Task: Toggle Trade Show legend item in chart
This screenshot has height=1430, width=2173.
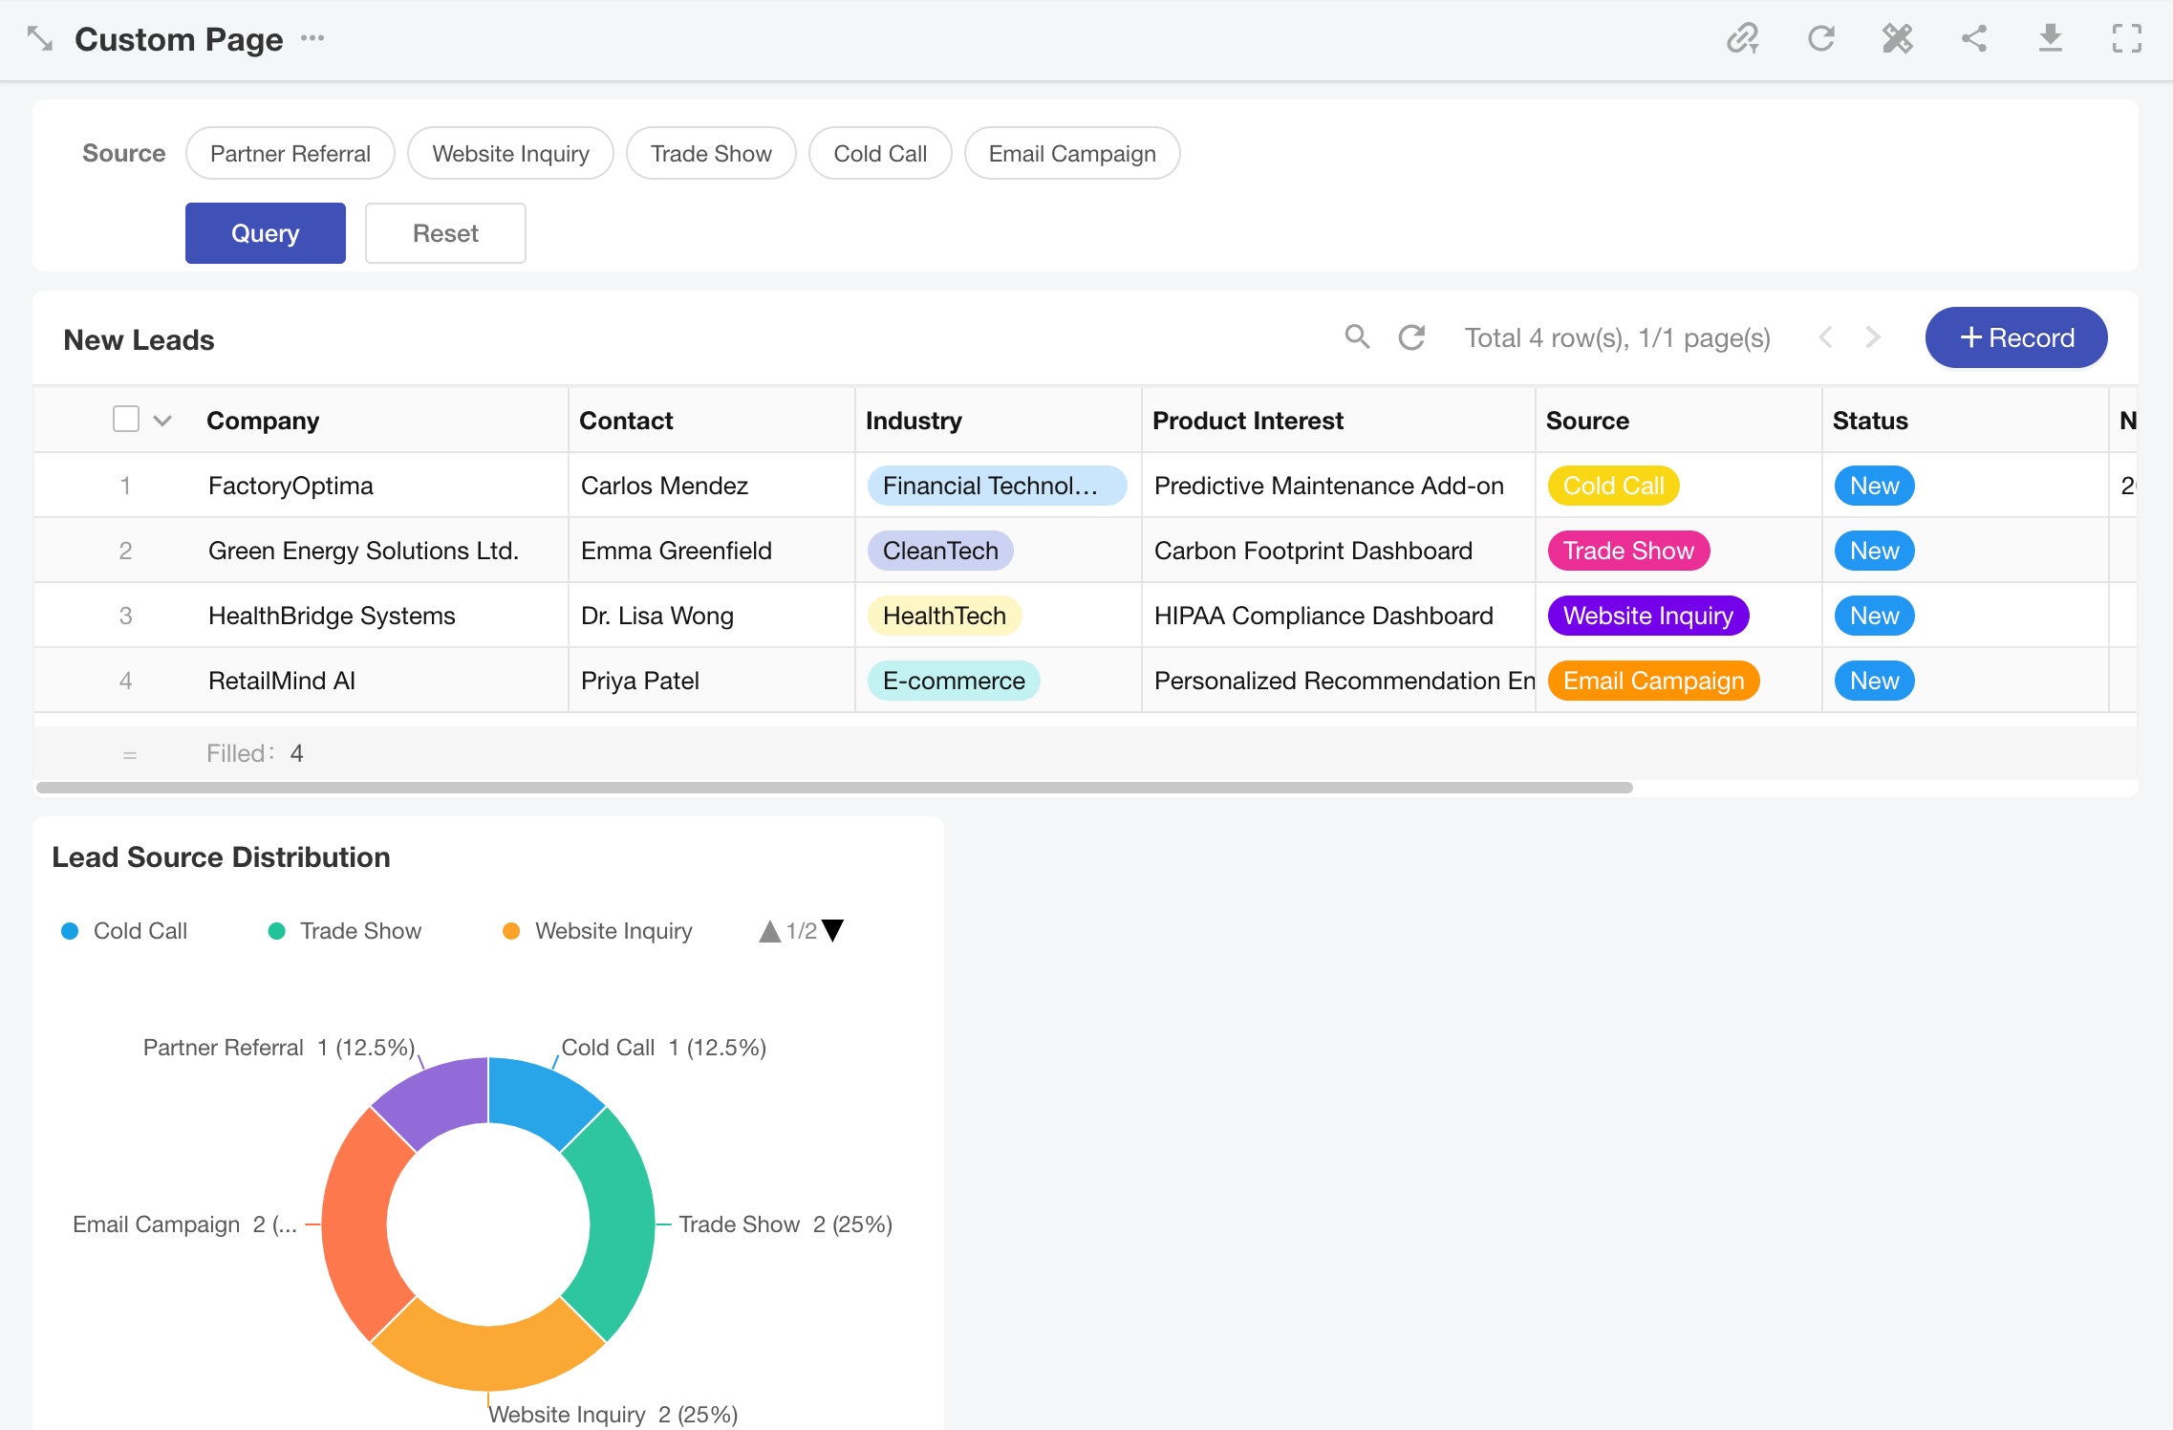Action: (x=344, y=931)
